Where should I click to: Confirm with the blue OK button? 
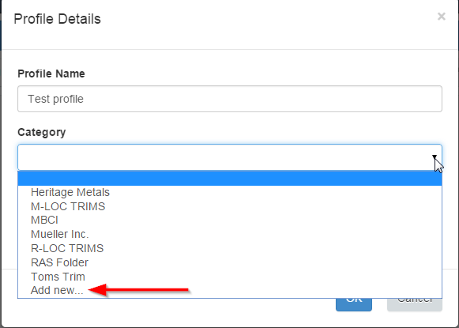[354, 304]
